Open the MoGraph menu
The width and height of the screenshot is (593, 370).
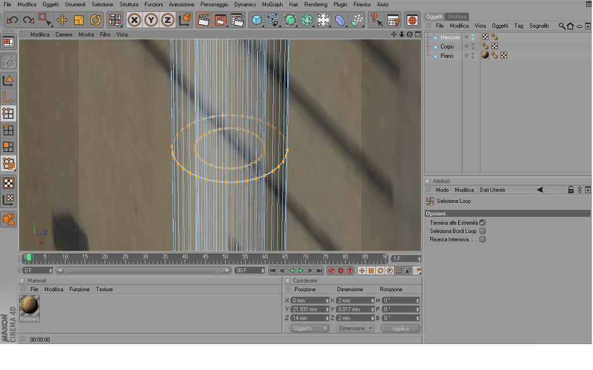coord(272,5)
